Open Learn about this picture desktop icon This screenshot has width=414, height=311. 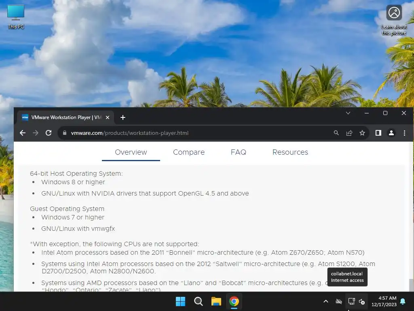click(x=394, y=20)
